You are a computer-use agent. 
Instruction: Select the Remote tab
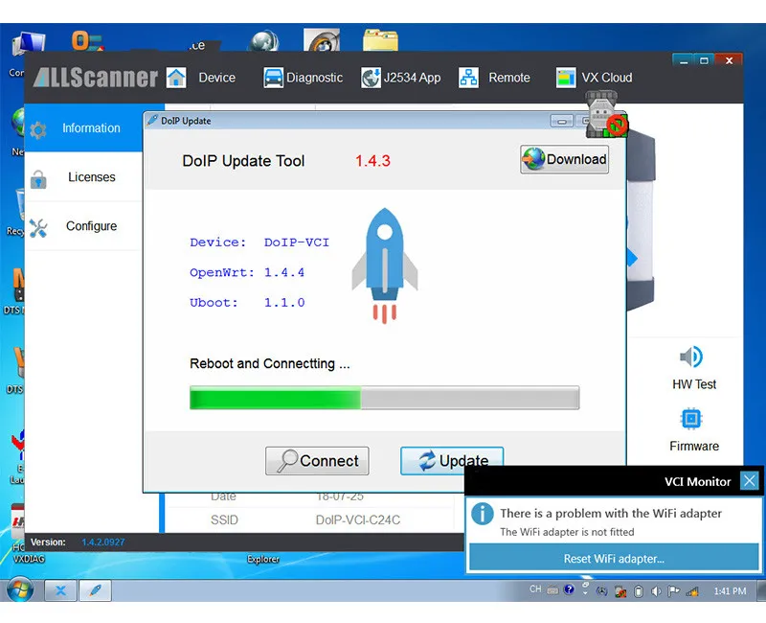click(x=509, y=78)
